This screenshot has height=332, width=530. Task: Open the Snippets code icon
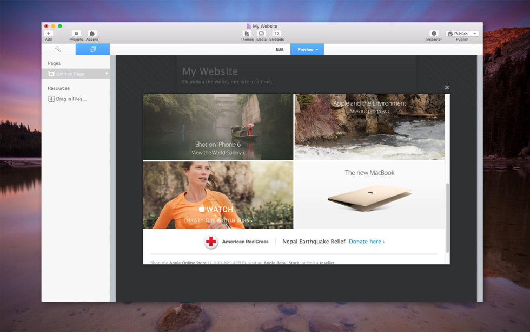[276, 34]
